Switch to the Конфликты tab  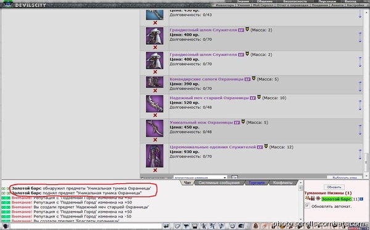click(x=282, y=183)
